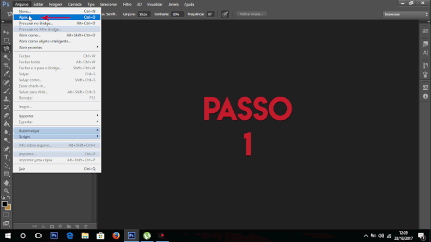The width and height of the screenshot is (431, 242).
Task: Select the Crop tool in toolbar
Action: (x=6, y=65)
